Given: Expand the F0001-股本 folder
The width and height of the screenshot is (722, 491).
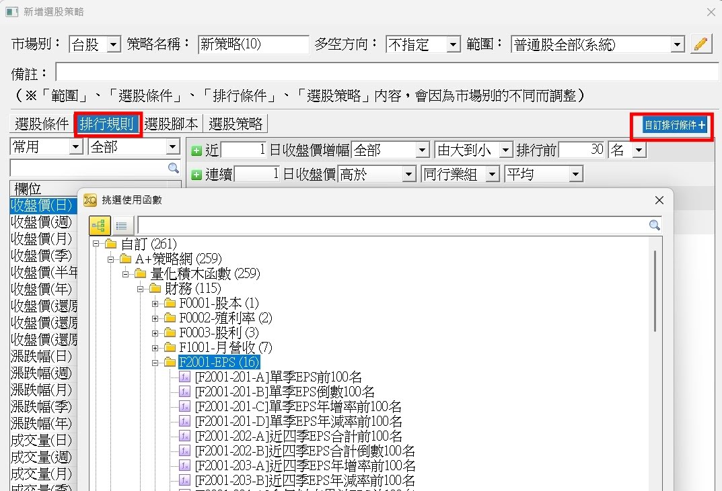Looking at the screenshot, I should tap(155, 304).
